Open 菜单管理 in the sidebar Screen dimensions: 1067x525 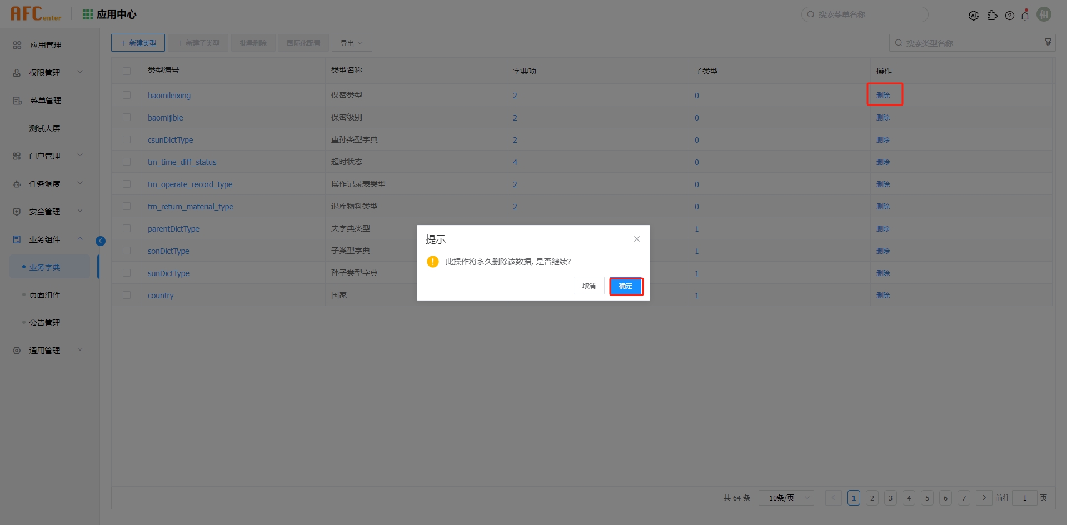pos(46,101)
